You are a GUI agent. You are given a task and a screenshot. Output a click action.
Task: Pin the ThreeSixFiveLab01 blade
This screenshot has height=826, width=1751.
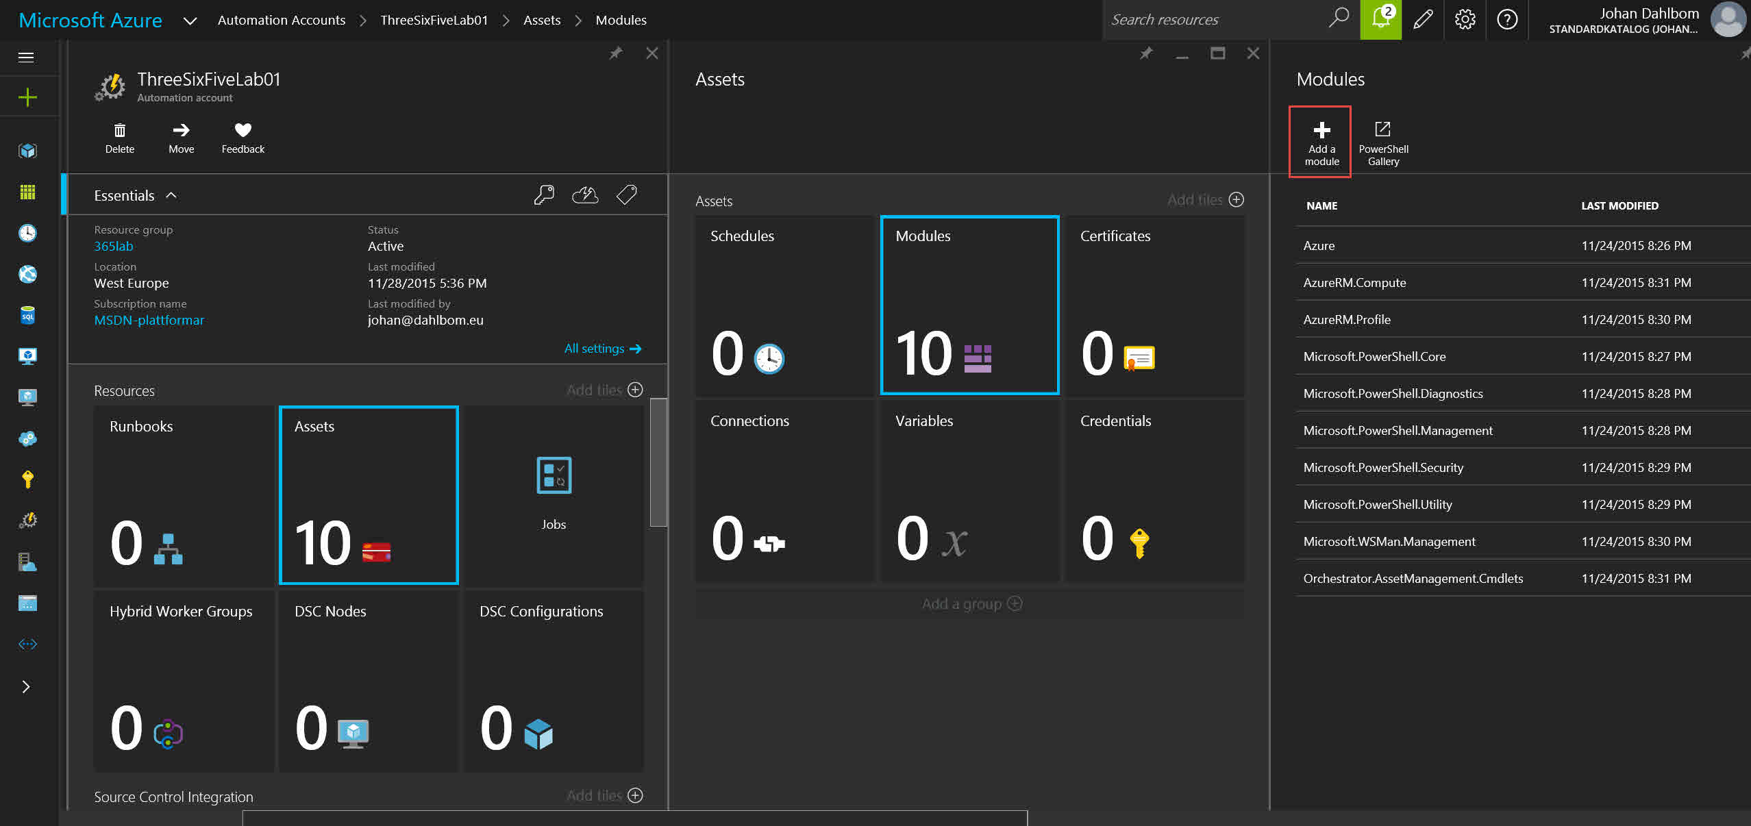coord(616,53)
